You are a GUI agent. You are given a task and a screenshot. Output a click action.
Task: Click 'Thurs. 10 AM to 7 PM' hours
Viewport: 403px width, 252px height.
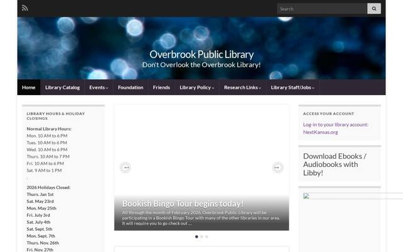tap(48, 157)
